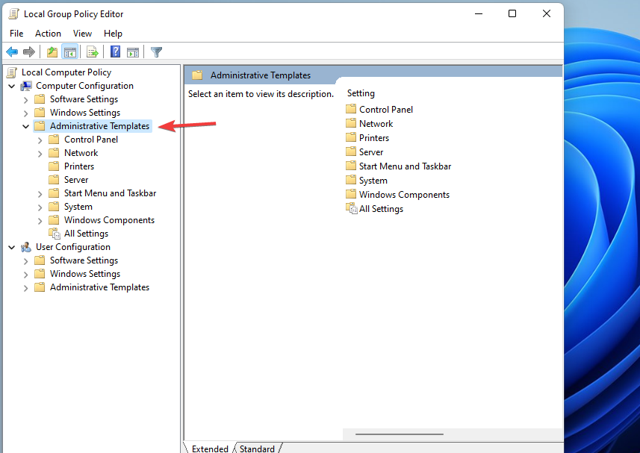This screenshot has width=640, height=453.
Task: Click the Computer Configuration computer icon
Action: coord(26,86)
